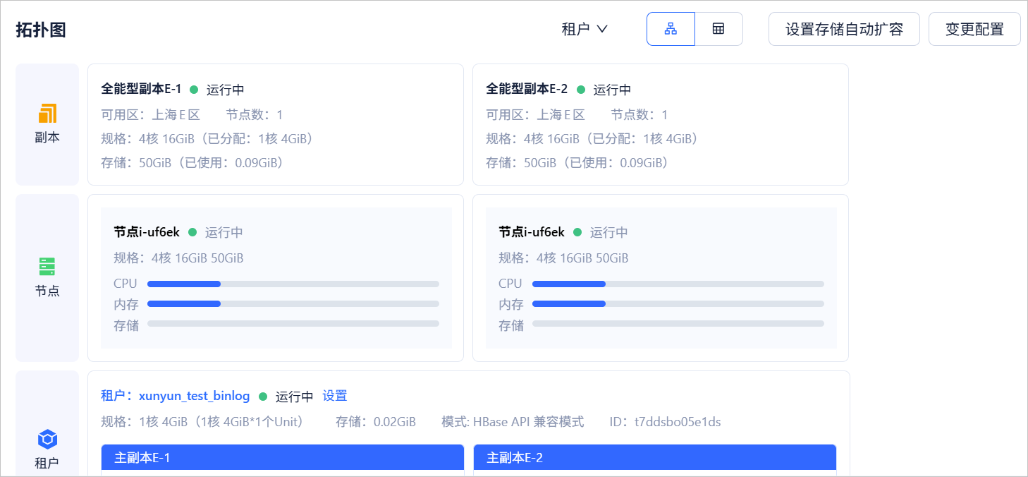
Task: Click CPU usage bar in second node card
Action: [x=678, y=284]
